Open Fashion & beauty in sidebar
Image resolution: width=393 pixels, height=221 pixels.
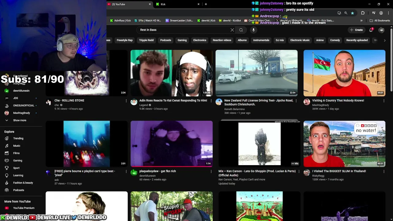[x=23, y=183]
